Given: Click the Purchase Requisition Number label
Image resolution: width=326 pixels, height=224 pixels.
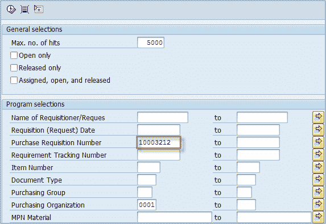Looking at the screenshot, I should click(56, 142).
